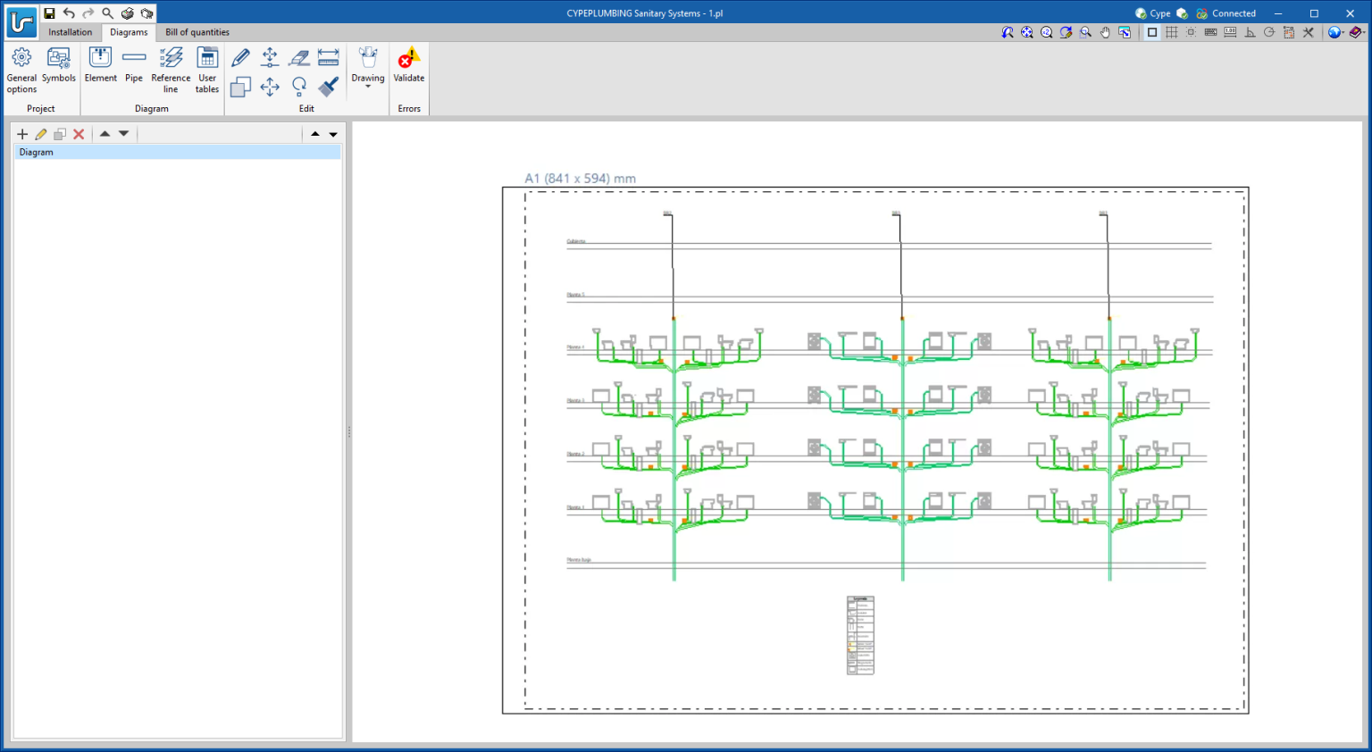Activate the hand pan tool
The height and width of the screenshot is (752, 1372).
[1105, 33]
